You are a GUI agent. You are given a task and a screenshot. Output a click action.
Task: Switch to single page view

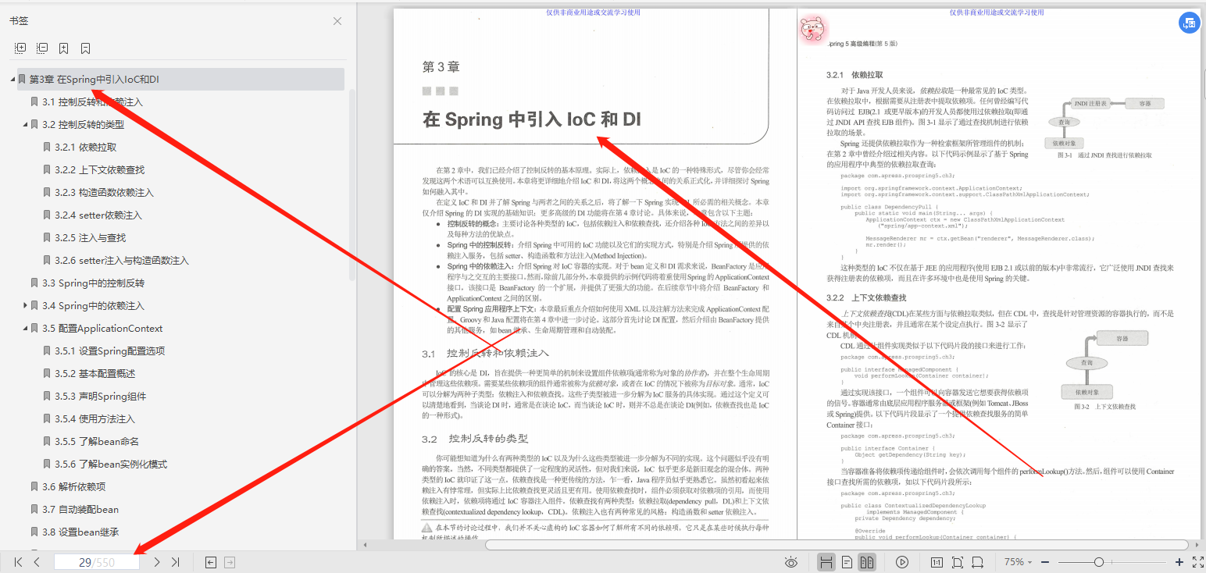(847, 562)
